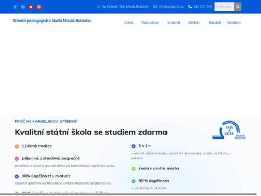Screen dimensions: 261x196
Task: Click the red icon right of YouTube
Action: point(39,7)
